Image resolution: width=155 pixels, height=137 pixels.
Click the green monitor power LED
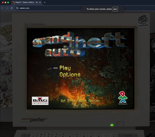(x=112, y=125)
